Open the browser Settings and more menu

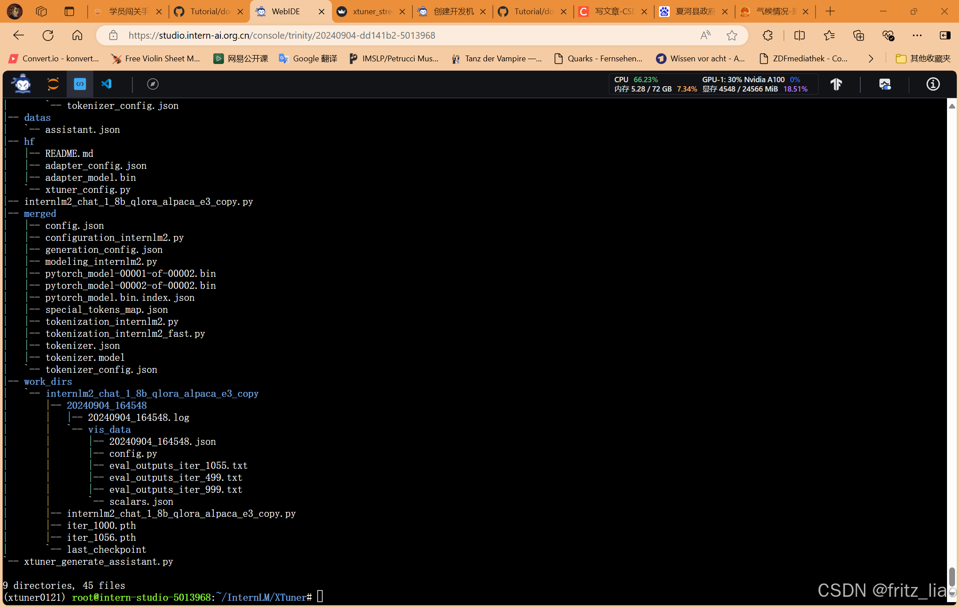(x=917, y=36)
